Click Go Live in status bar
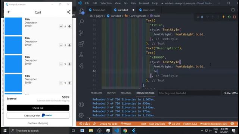Image resolution: width=239 pixels, height=134 pixels. pyautogui.click(x=174, y=124)
